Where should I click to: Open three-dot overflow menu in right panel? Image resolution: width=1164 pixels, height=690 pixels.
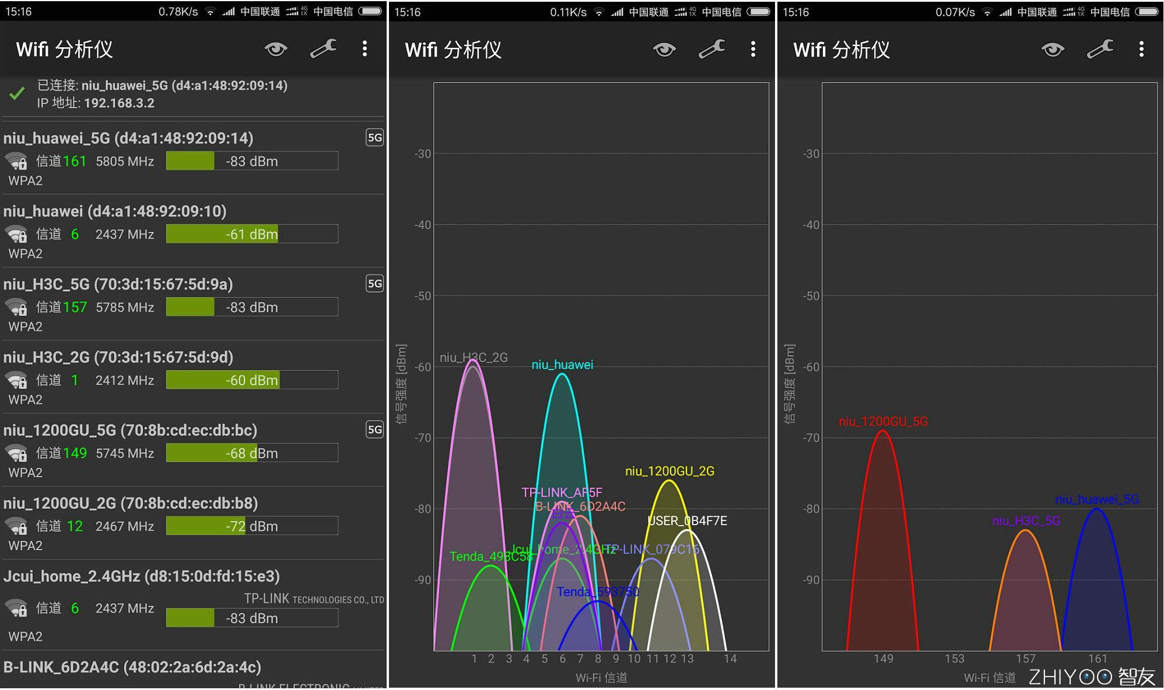1142,50
